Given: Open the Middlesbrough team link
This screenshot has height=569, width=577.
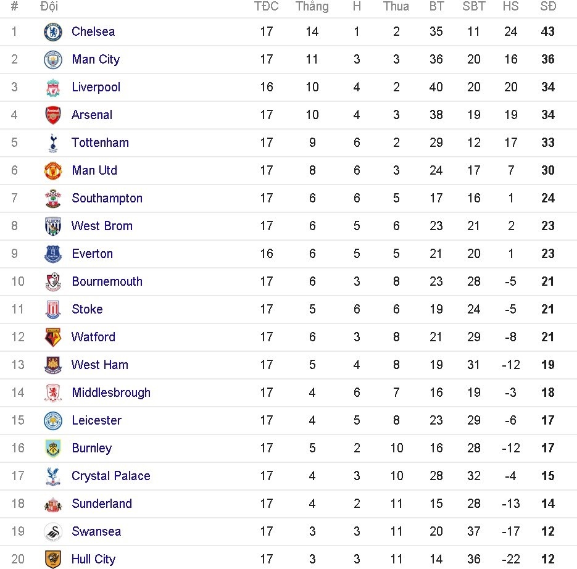Looking at the screenshot, I should point(111,392).
